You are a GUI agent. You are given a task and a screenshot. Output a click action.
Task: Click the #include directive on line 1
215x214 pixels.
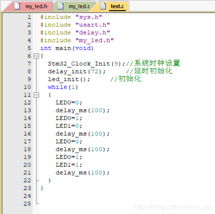tap(55, 17)
